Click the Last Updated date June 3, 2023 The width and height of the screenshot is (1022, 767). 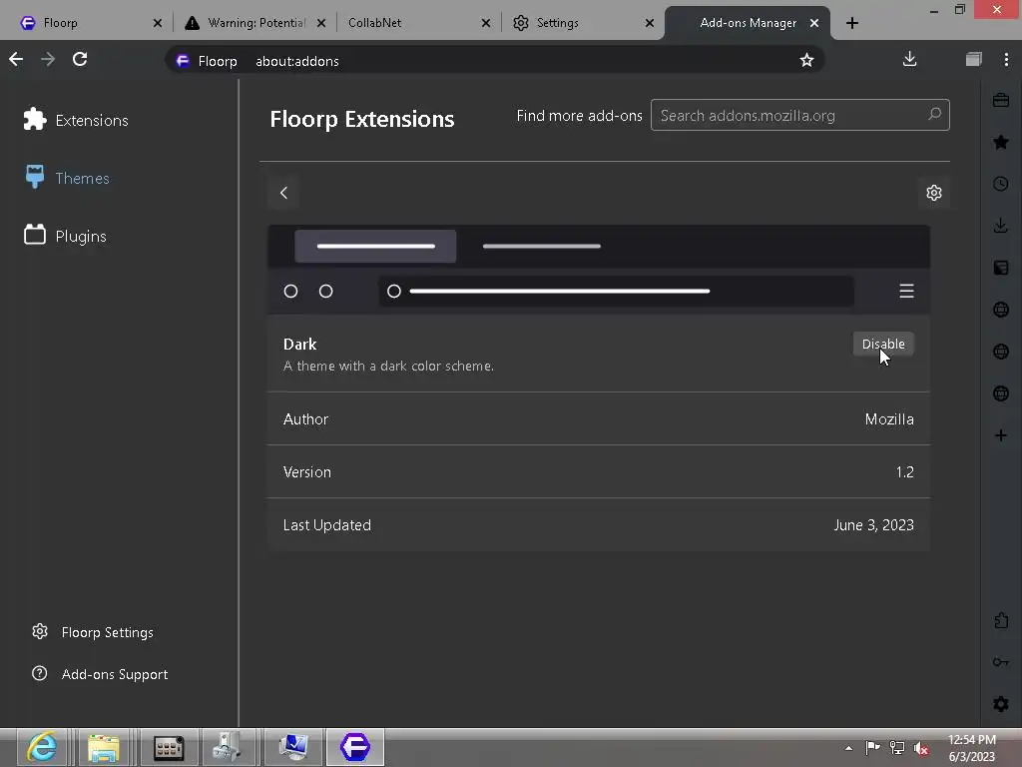(x=873, y=524)
